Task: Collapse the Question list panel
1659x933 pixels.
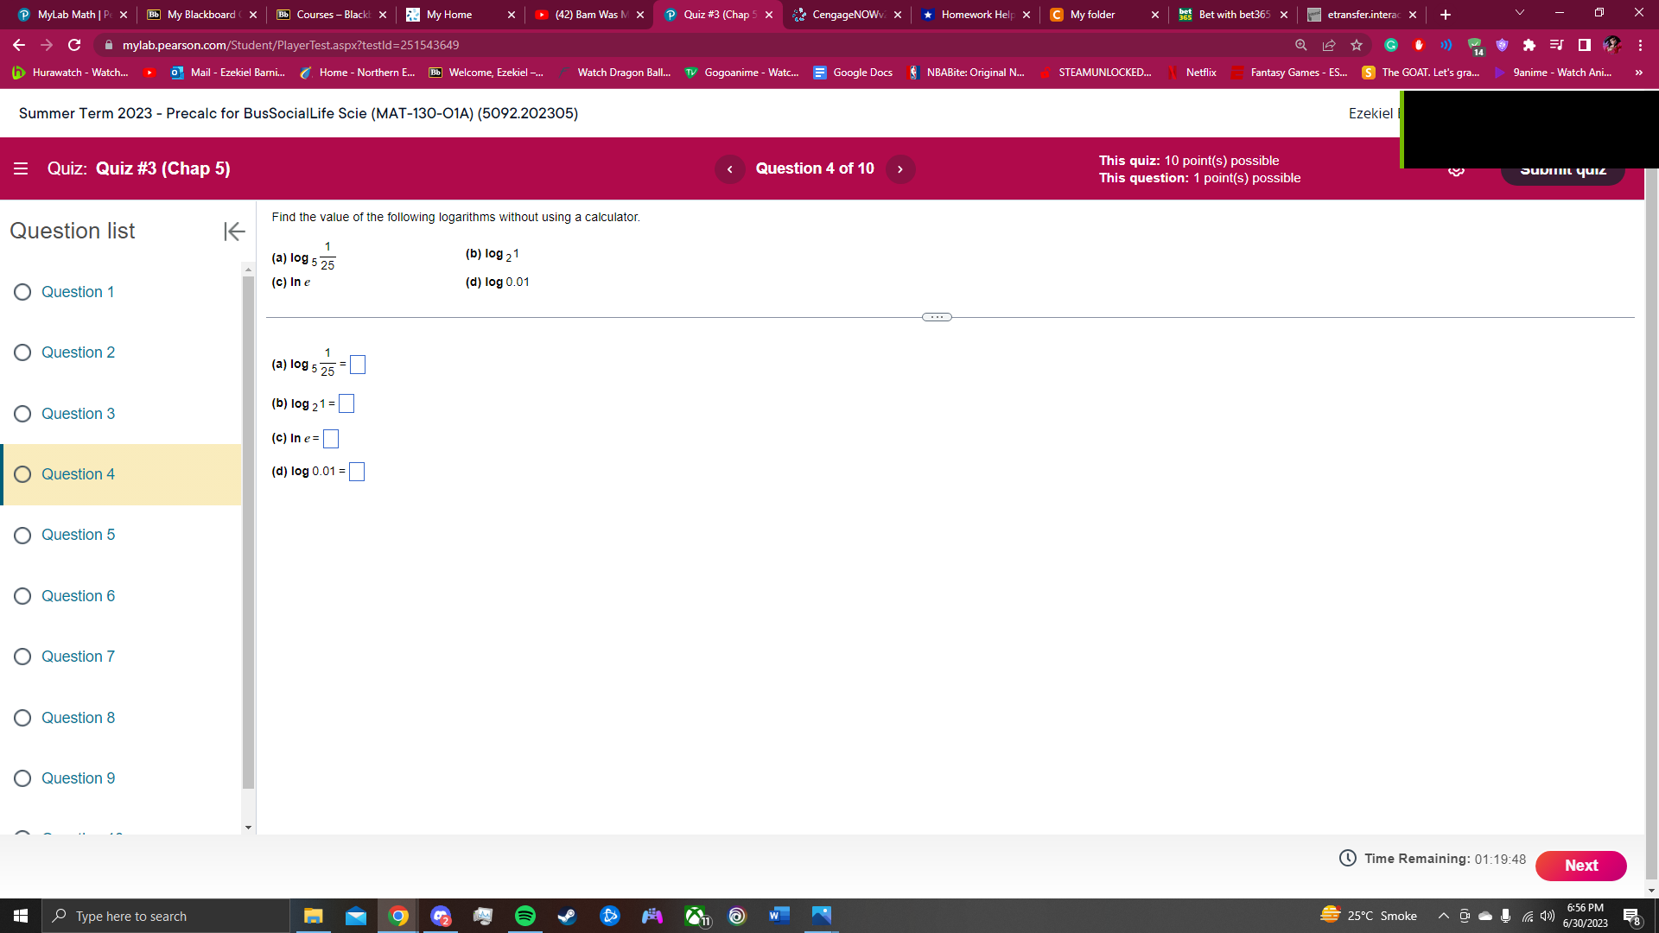Action: pos(233,232)
